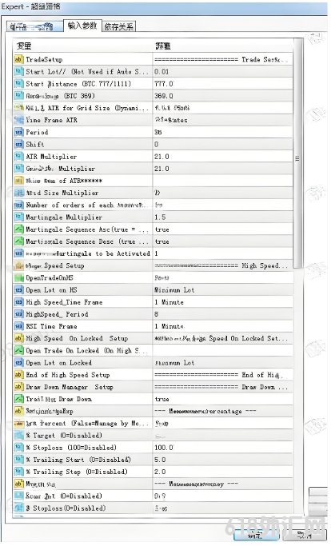Edit the Start Distance value 777.0
Viewport: 331px width, 546px height.
[x=222, y=84]
